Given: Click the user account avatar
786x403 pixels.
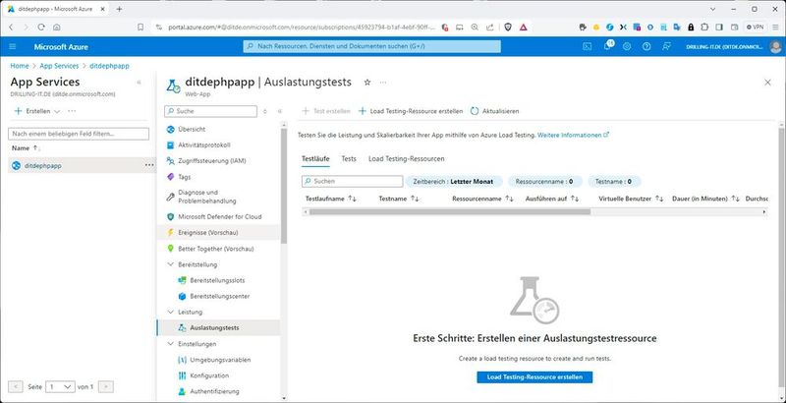Looking at the screenshot, I should (x=775, y=46).
